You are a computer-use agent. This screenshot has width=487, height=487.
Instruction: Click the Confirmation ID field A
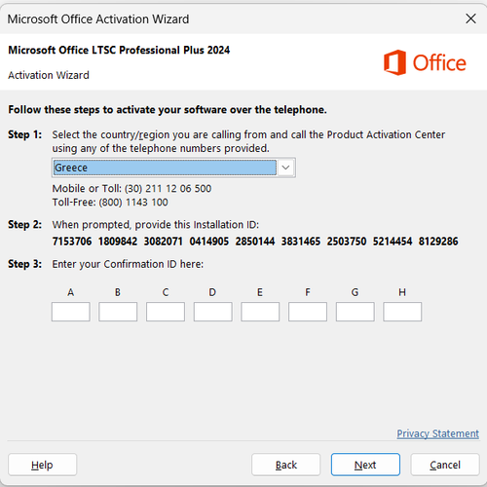(x=71, y=312)
